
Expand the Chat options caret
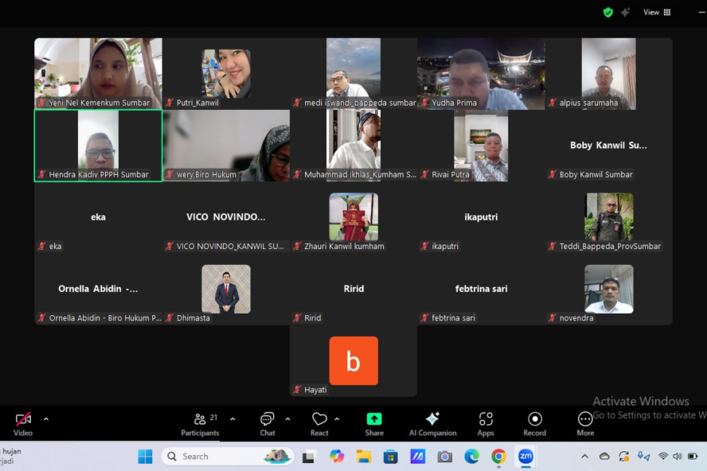coord(287,419)
